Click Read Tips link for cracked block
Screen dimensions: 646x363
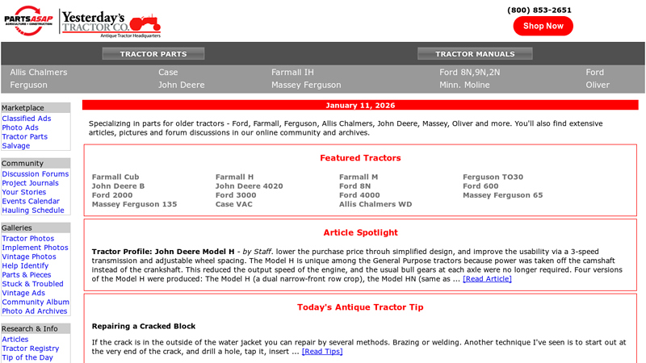point(322,352)
